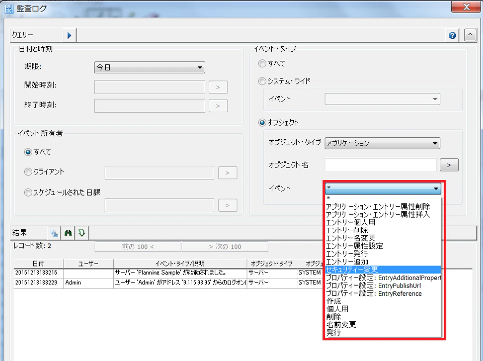Run the query with the blue play icon
Viewport: 483px width, 361px height.
(x=69, y=35)
